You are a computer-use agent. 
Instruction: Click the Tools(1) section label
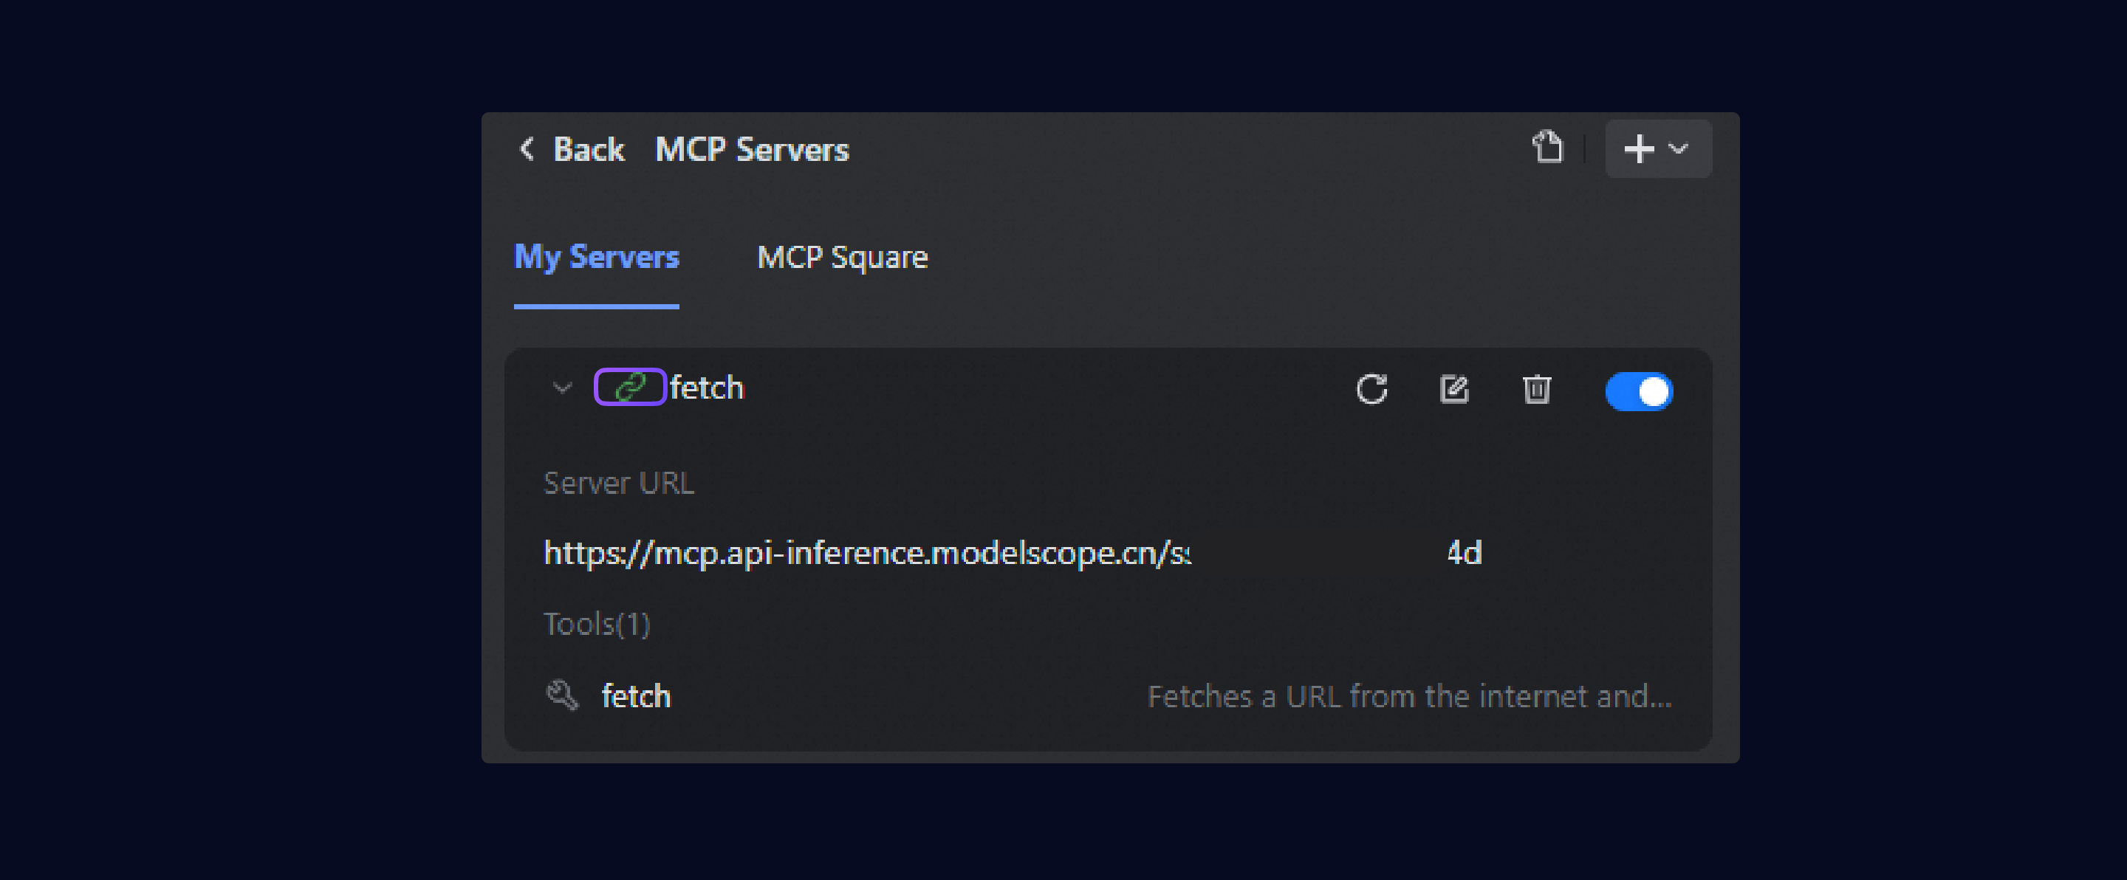(597, 624)
